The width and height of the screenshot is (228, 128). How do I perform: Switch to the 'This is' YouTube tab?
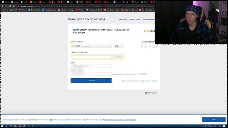pyautogui.click(x=89, y=2)
